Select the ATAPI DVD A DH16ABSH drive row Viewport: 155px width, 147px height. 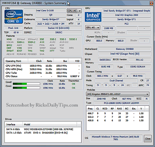(x=43, y=133)
